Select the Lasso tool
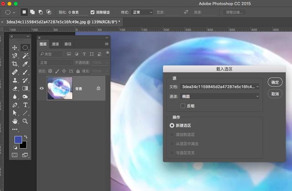The image size is (292, 191). click(15, 56)
